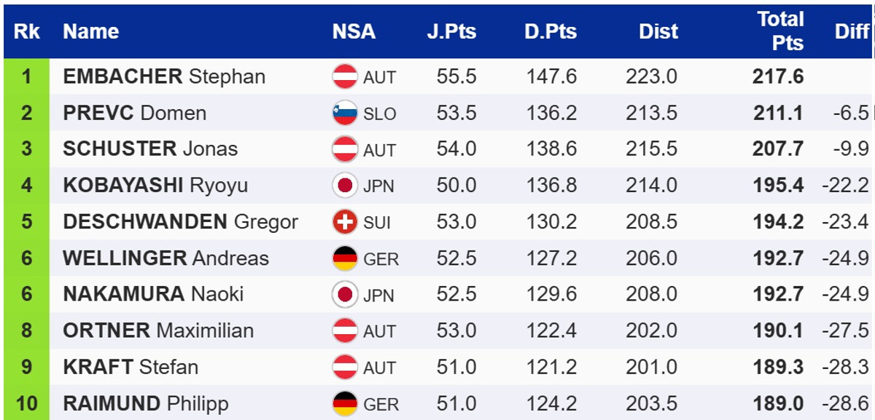Image resolution: width=875 pixels, height=420 pixels.
Task: Open EMBACHER Stephan athlete link
Action: pyautogui.click(x=164, y=76)
